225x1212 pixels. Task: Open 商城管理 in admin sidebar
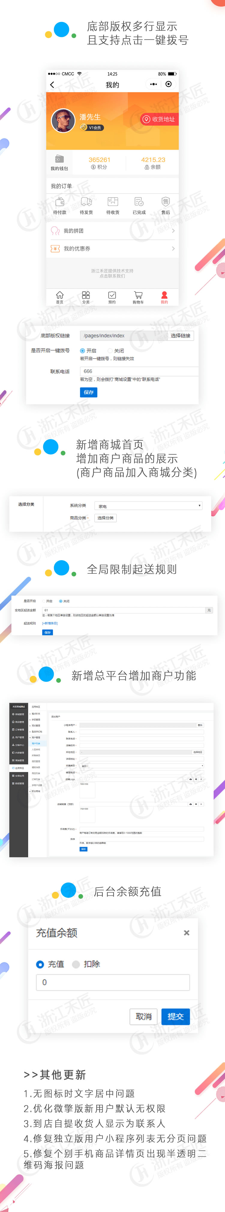(x=19, y=714)
